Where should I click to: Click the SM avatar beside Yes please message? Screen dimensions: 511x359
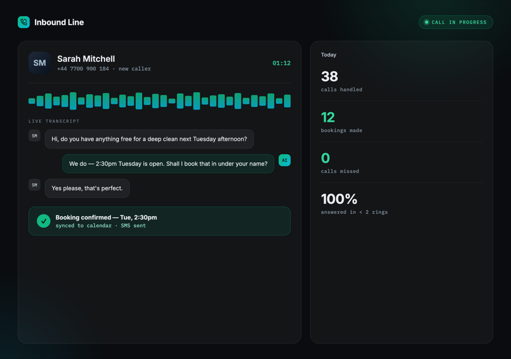point(34,185)
